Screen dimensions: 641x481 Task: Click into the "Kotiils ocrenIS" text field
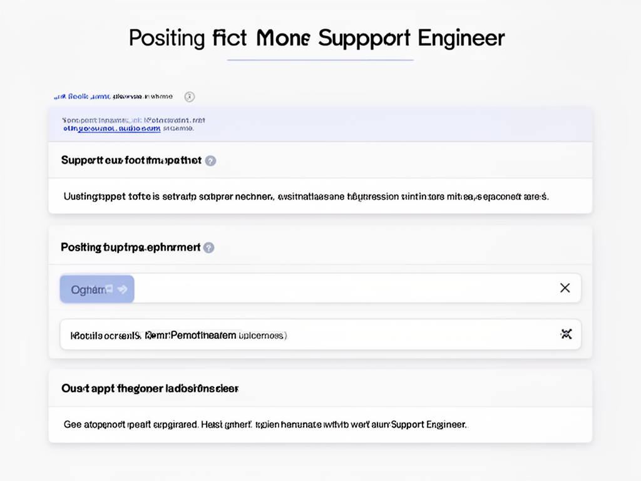[x=320, y=334]
